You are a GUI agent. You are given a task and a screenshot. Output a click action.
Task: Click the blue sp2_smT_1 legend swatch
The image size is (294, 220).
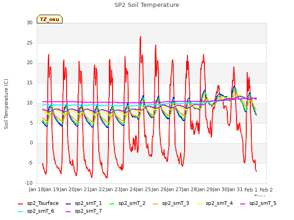[68, 203]
